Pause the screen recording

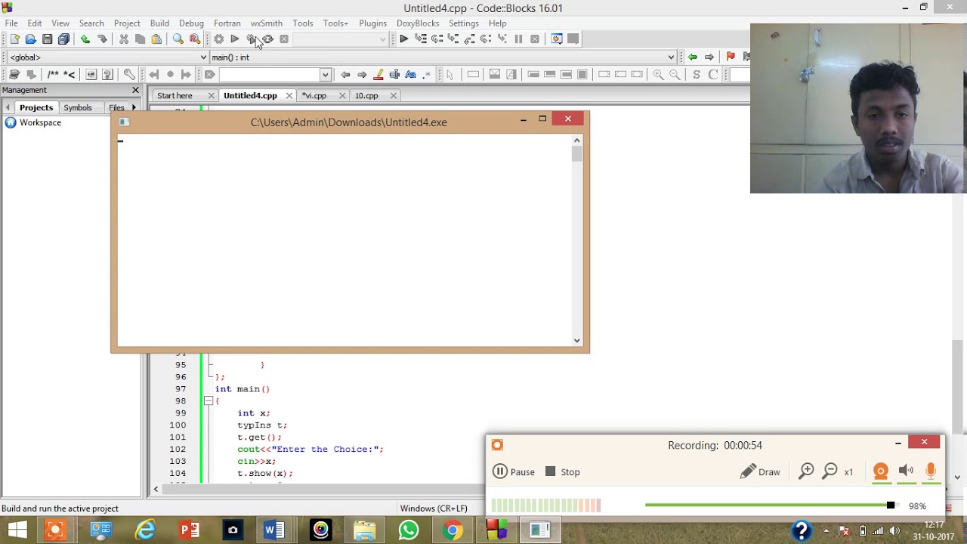pos(514,471)
